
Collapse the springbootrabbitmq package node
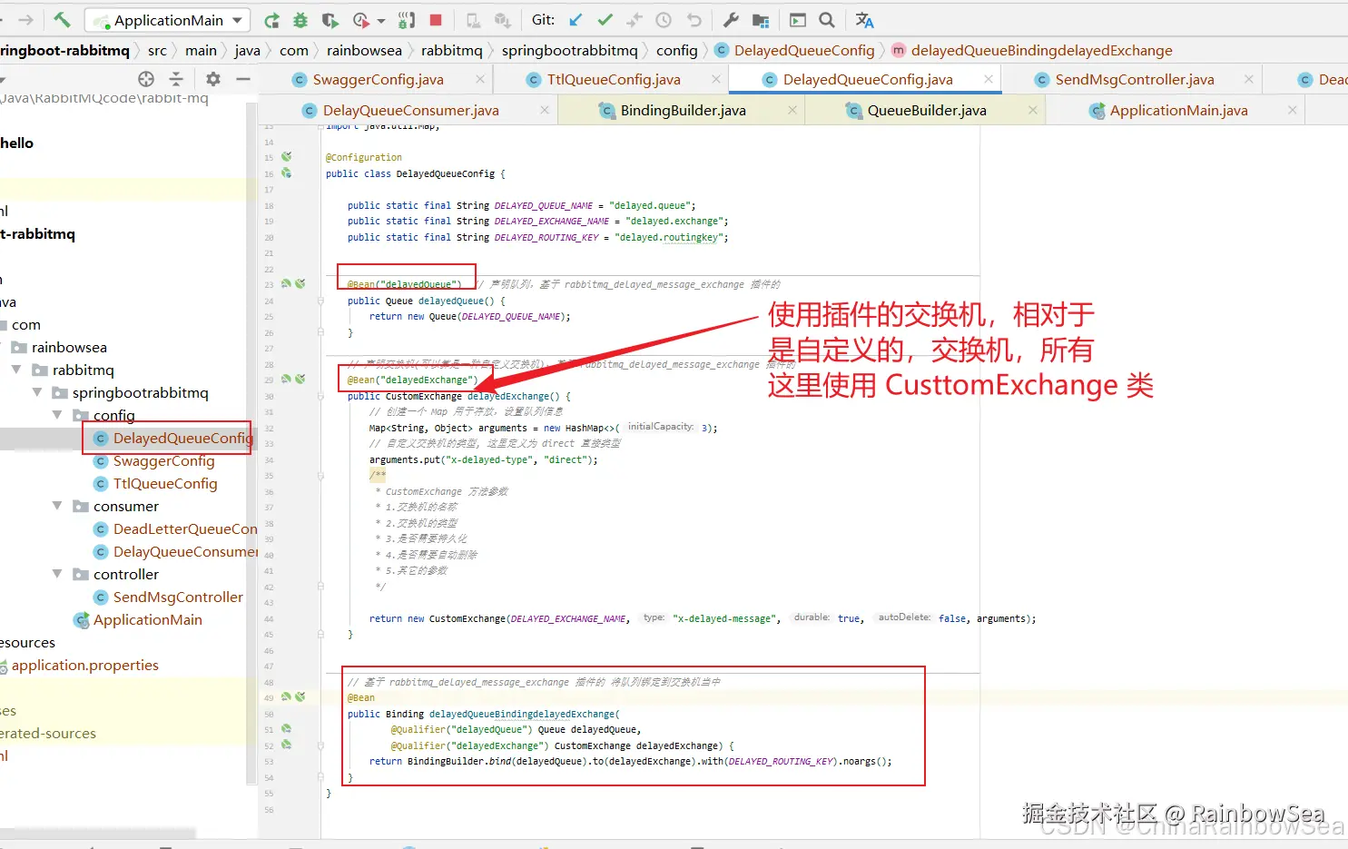37,392
